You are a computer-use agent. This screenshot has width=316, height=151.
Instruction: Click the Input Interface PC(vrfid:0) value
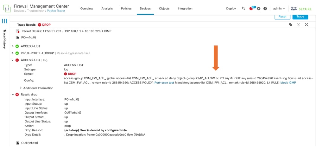pyautogui.click(x=72, y=99)
